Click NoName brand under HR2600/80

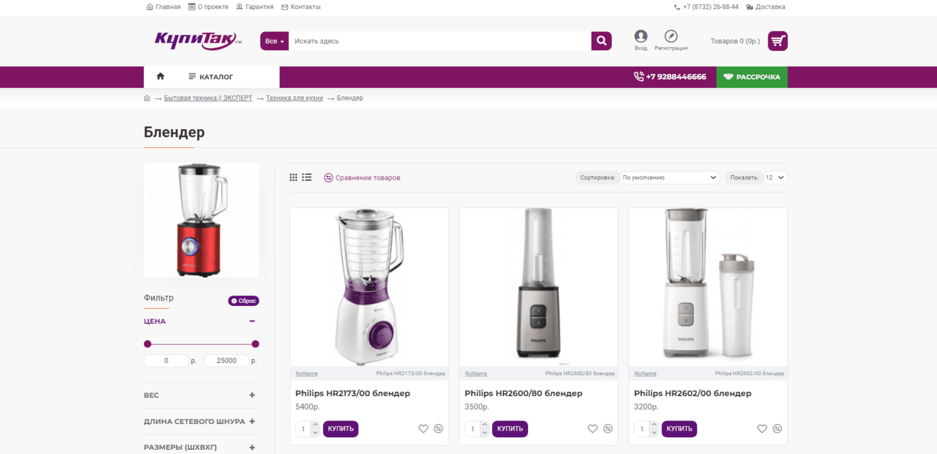click(475, 374)
